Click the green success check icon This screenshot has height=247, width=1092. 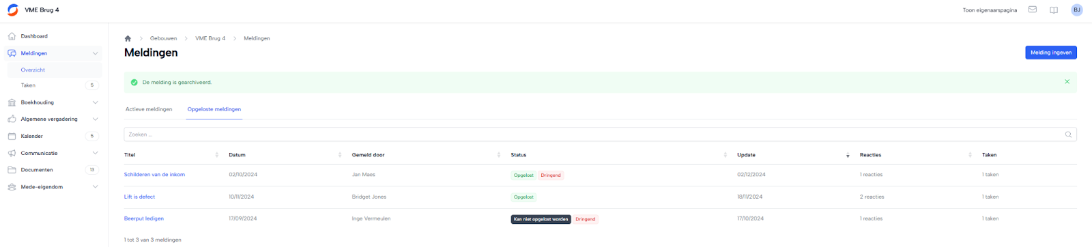134,83
